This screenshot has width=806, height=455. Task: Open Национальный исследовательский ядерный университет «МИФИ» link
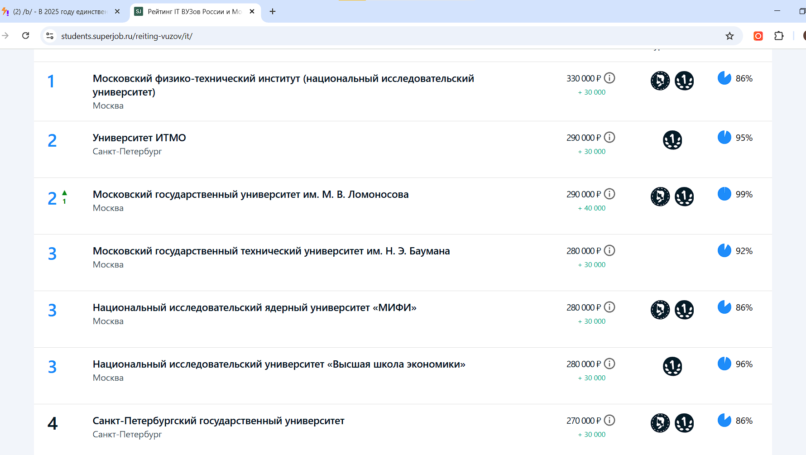tap(254, 307)
